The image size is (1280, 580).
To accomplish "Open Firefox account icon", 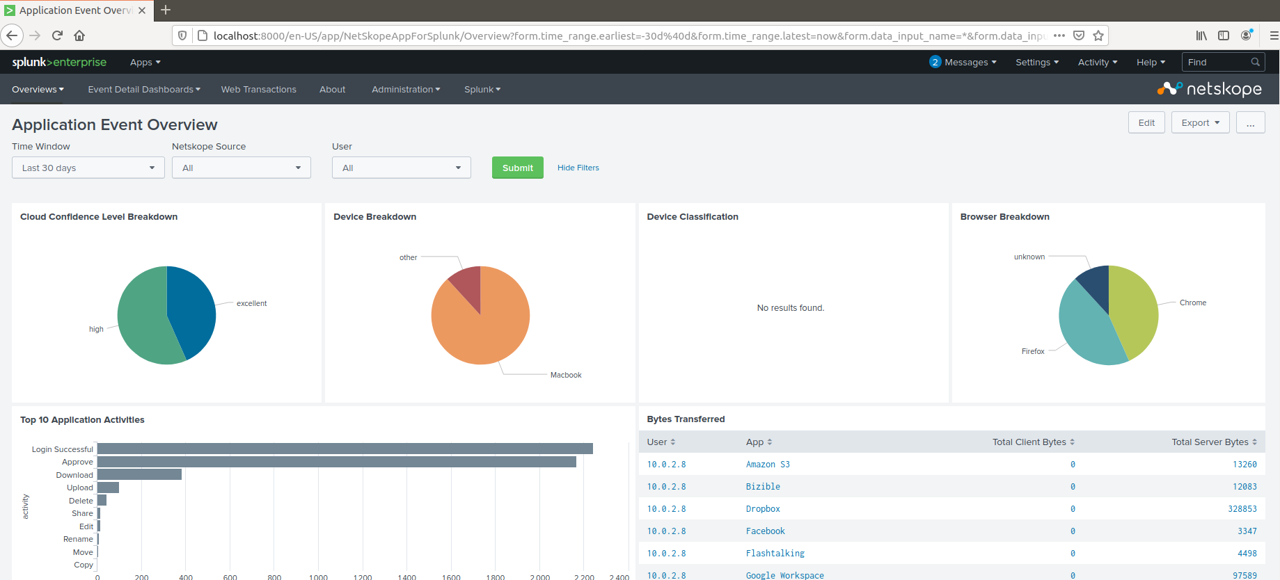I will click(x=1247, y=35).
